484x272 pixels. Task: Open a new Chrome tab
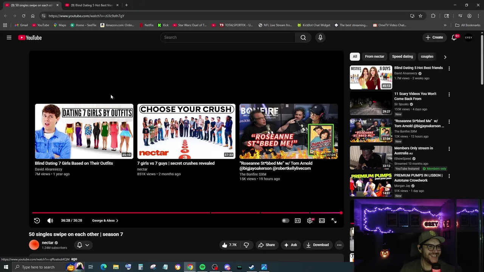(x=126, y=5)
